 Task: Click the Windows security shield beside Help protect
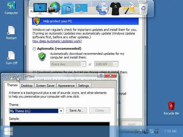tap(37, 21)
